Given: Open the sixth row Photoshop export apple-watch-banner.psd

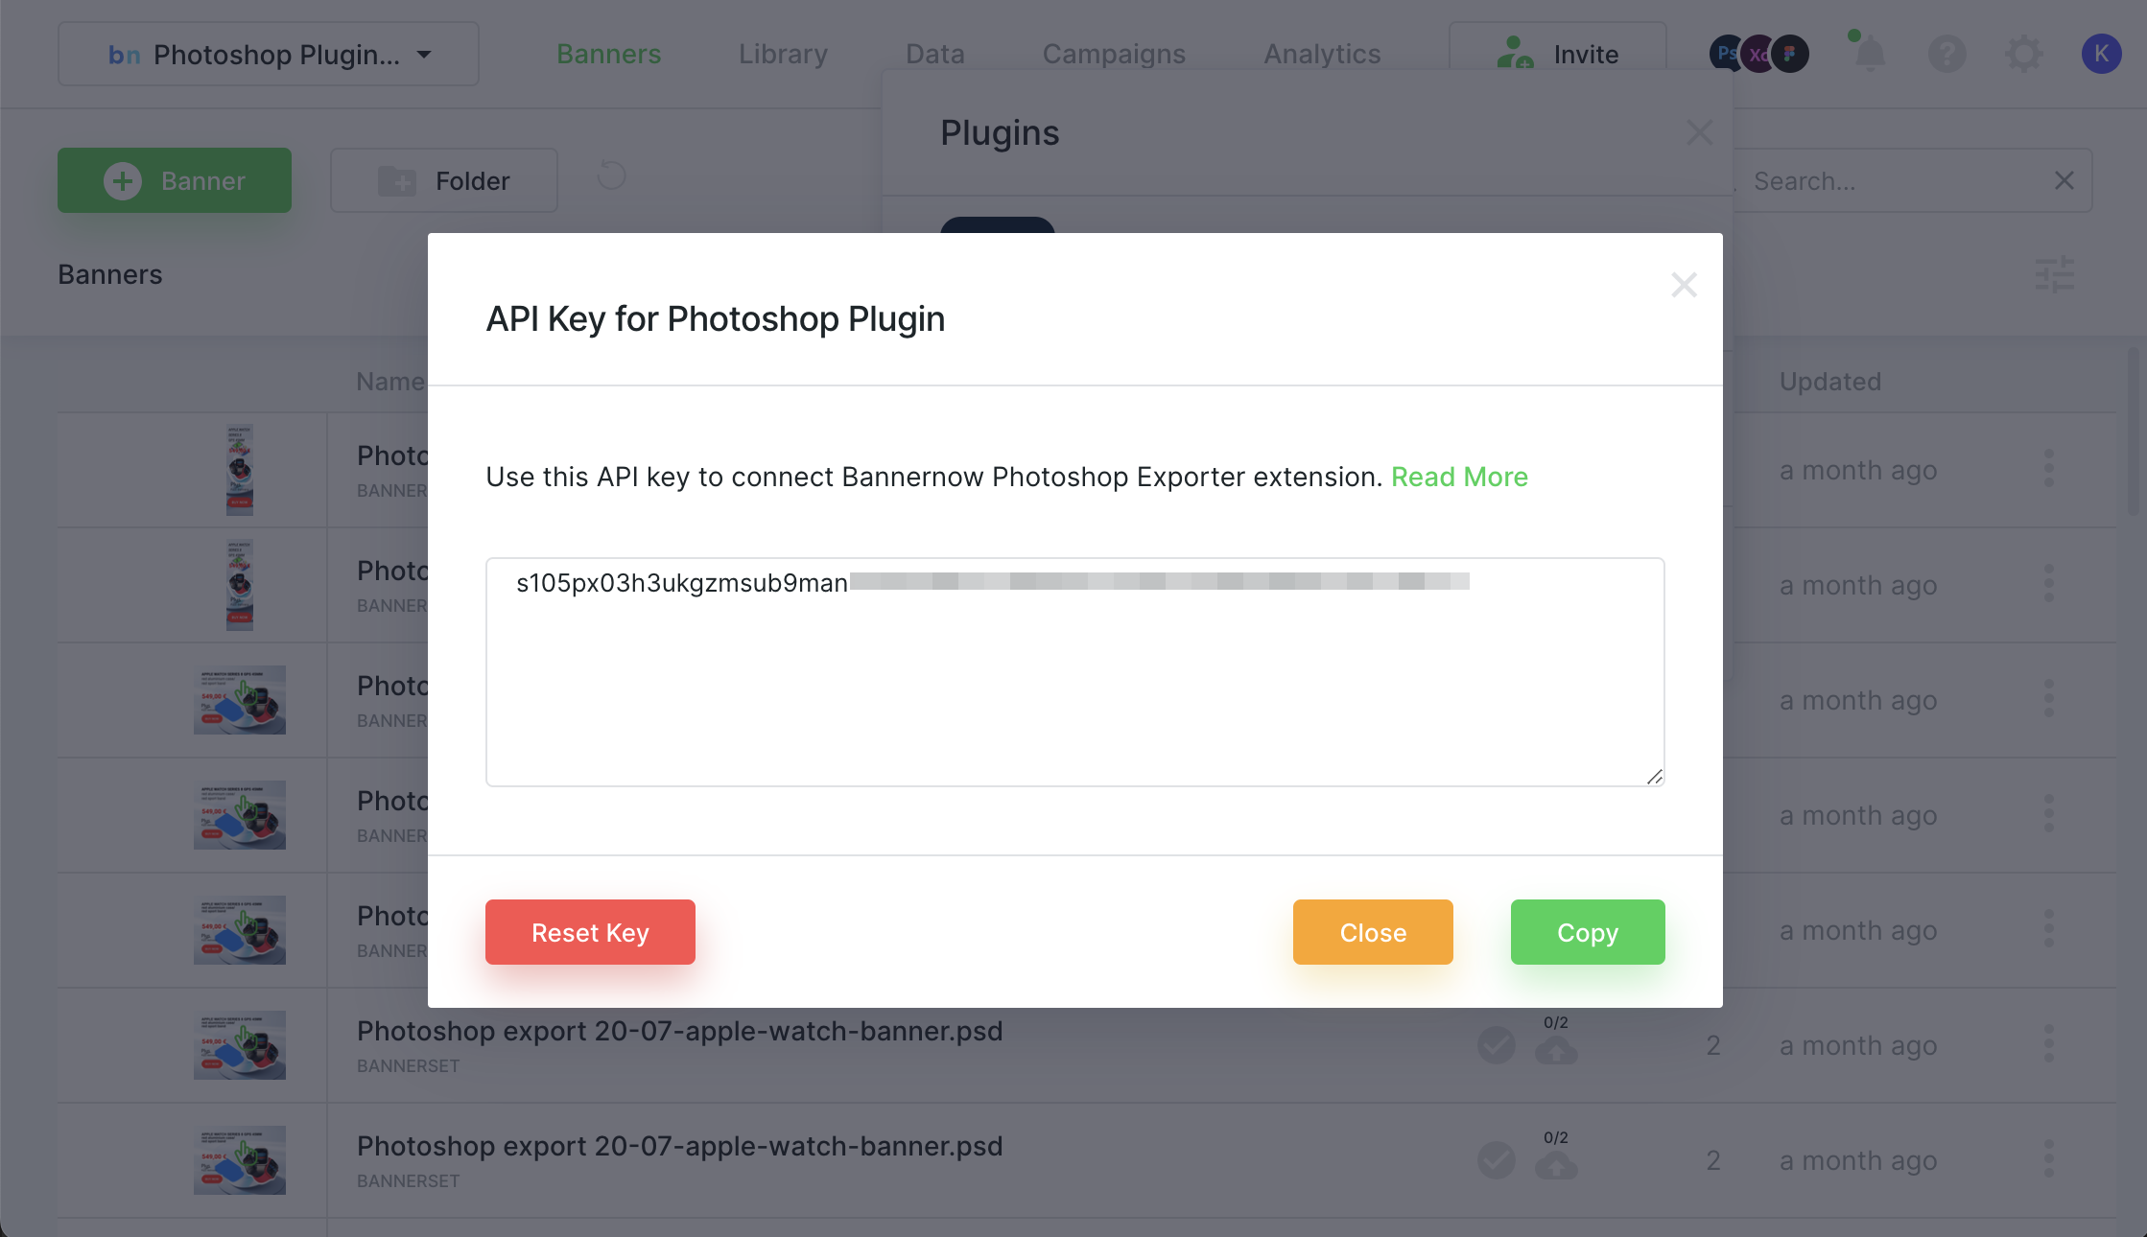Looking at the screenshot, I should click(x=679, y=1032).
